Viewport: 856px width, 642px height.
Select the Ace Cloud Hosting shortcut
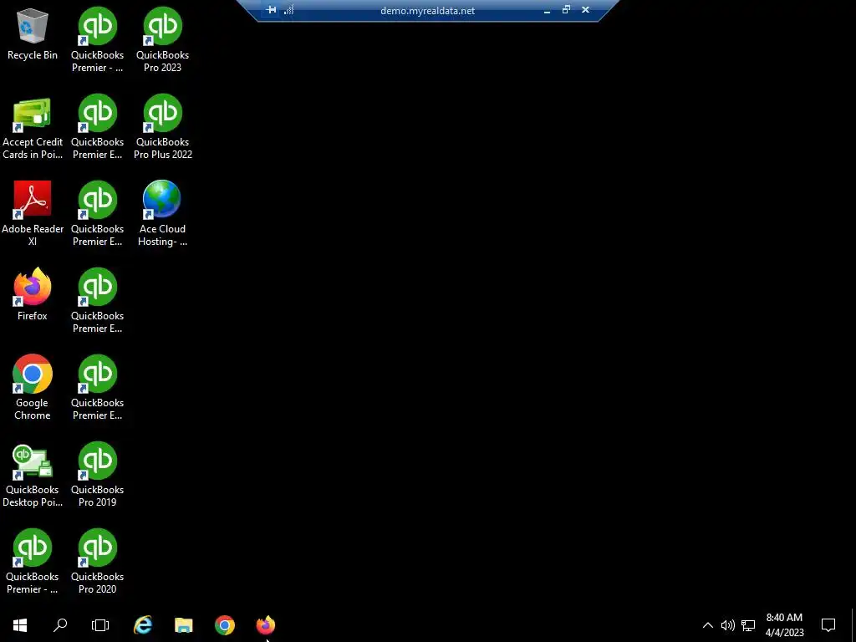[x=162, y=213]
